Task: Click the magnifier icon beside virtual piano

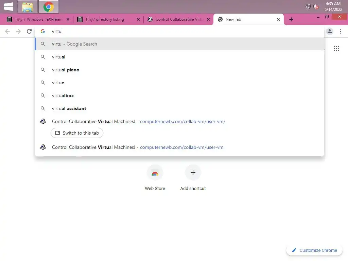Action: tap(43, 70)
